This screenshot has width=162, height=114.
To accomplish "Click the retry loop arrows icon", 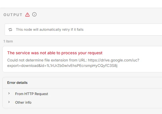I will (10, 30).
